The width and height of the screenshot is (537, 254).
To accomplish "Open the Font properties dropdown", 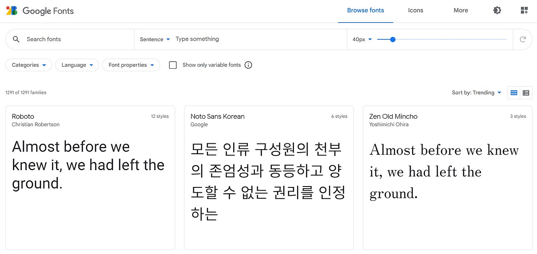I will tap(131, 65).
